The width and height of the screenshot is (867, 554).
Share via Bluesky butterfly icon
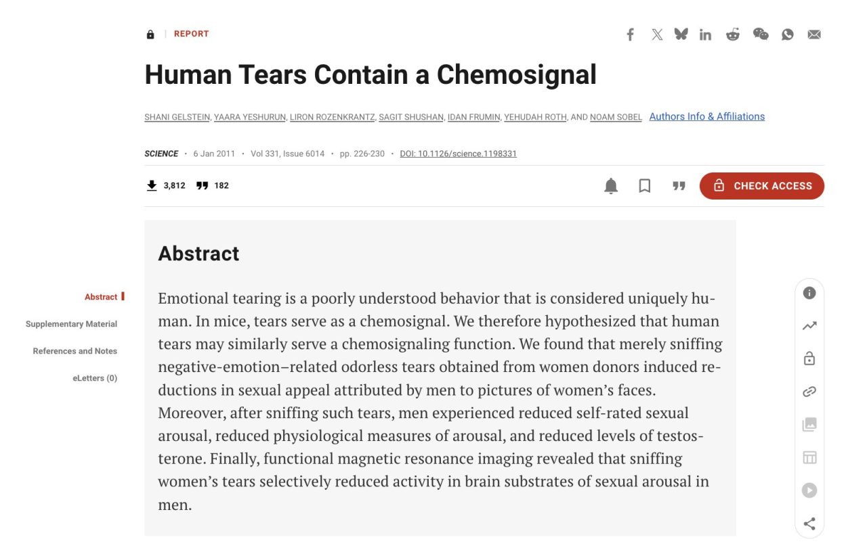click(681, 34)
